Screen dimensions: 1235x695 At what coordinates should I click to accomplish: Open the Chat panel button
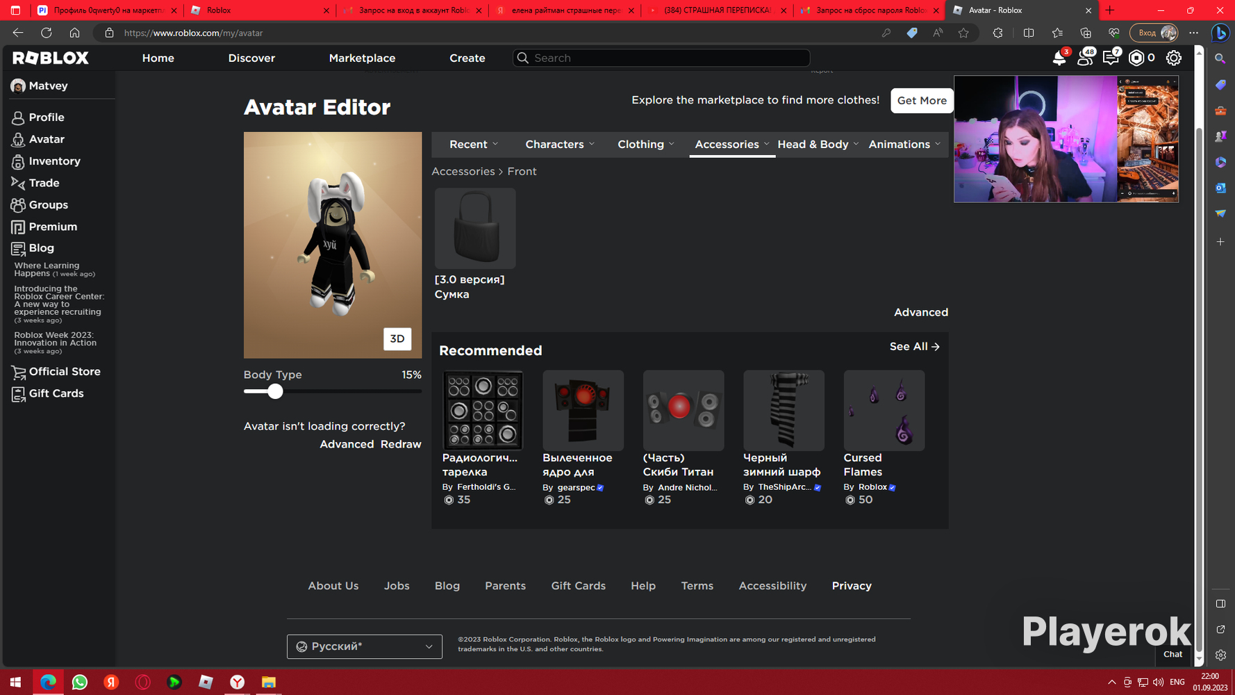(1172, 654)
